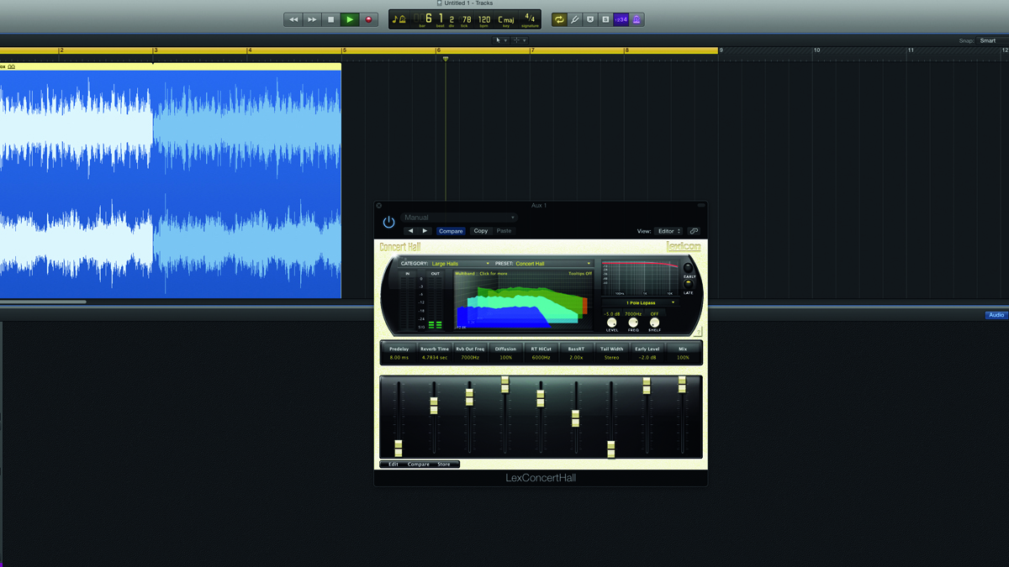Open the 1 Pole Lopass filter type dropdown
Screen dimensions: 1009x567
tap(640, 302)
